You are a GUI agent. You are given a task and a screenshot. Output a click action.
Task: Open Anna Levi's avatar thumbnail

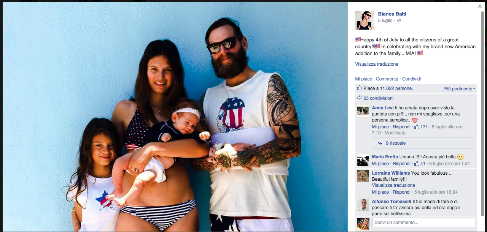pyautogui.click(x=363, y=111)
